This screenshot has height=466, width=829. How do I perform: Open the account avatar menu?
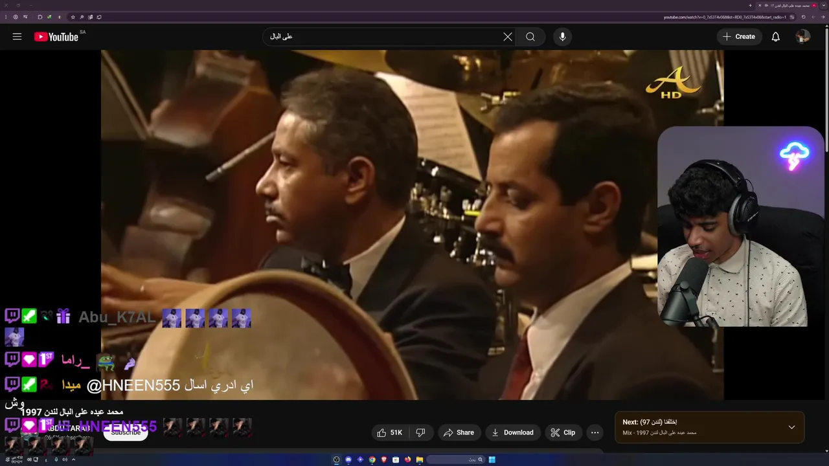(802, 37)
